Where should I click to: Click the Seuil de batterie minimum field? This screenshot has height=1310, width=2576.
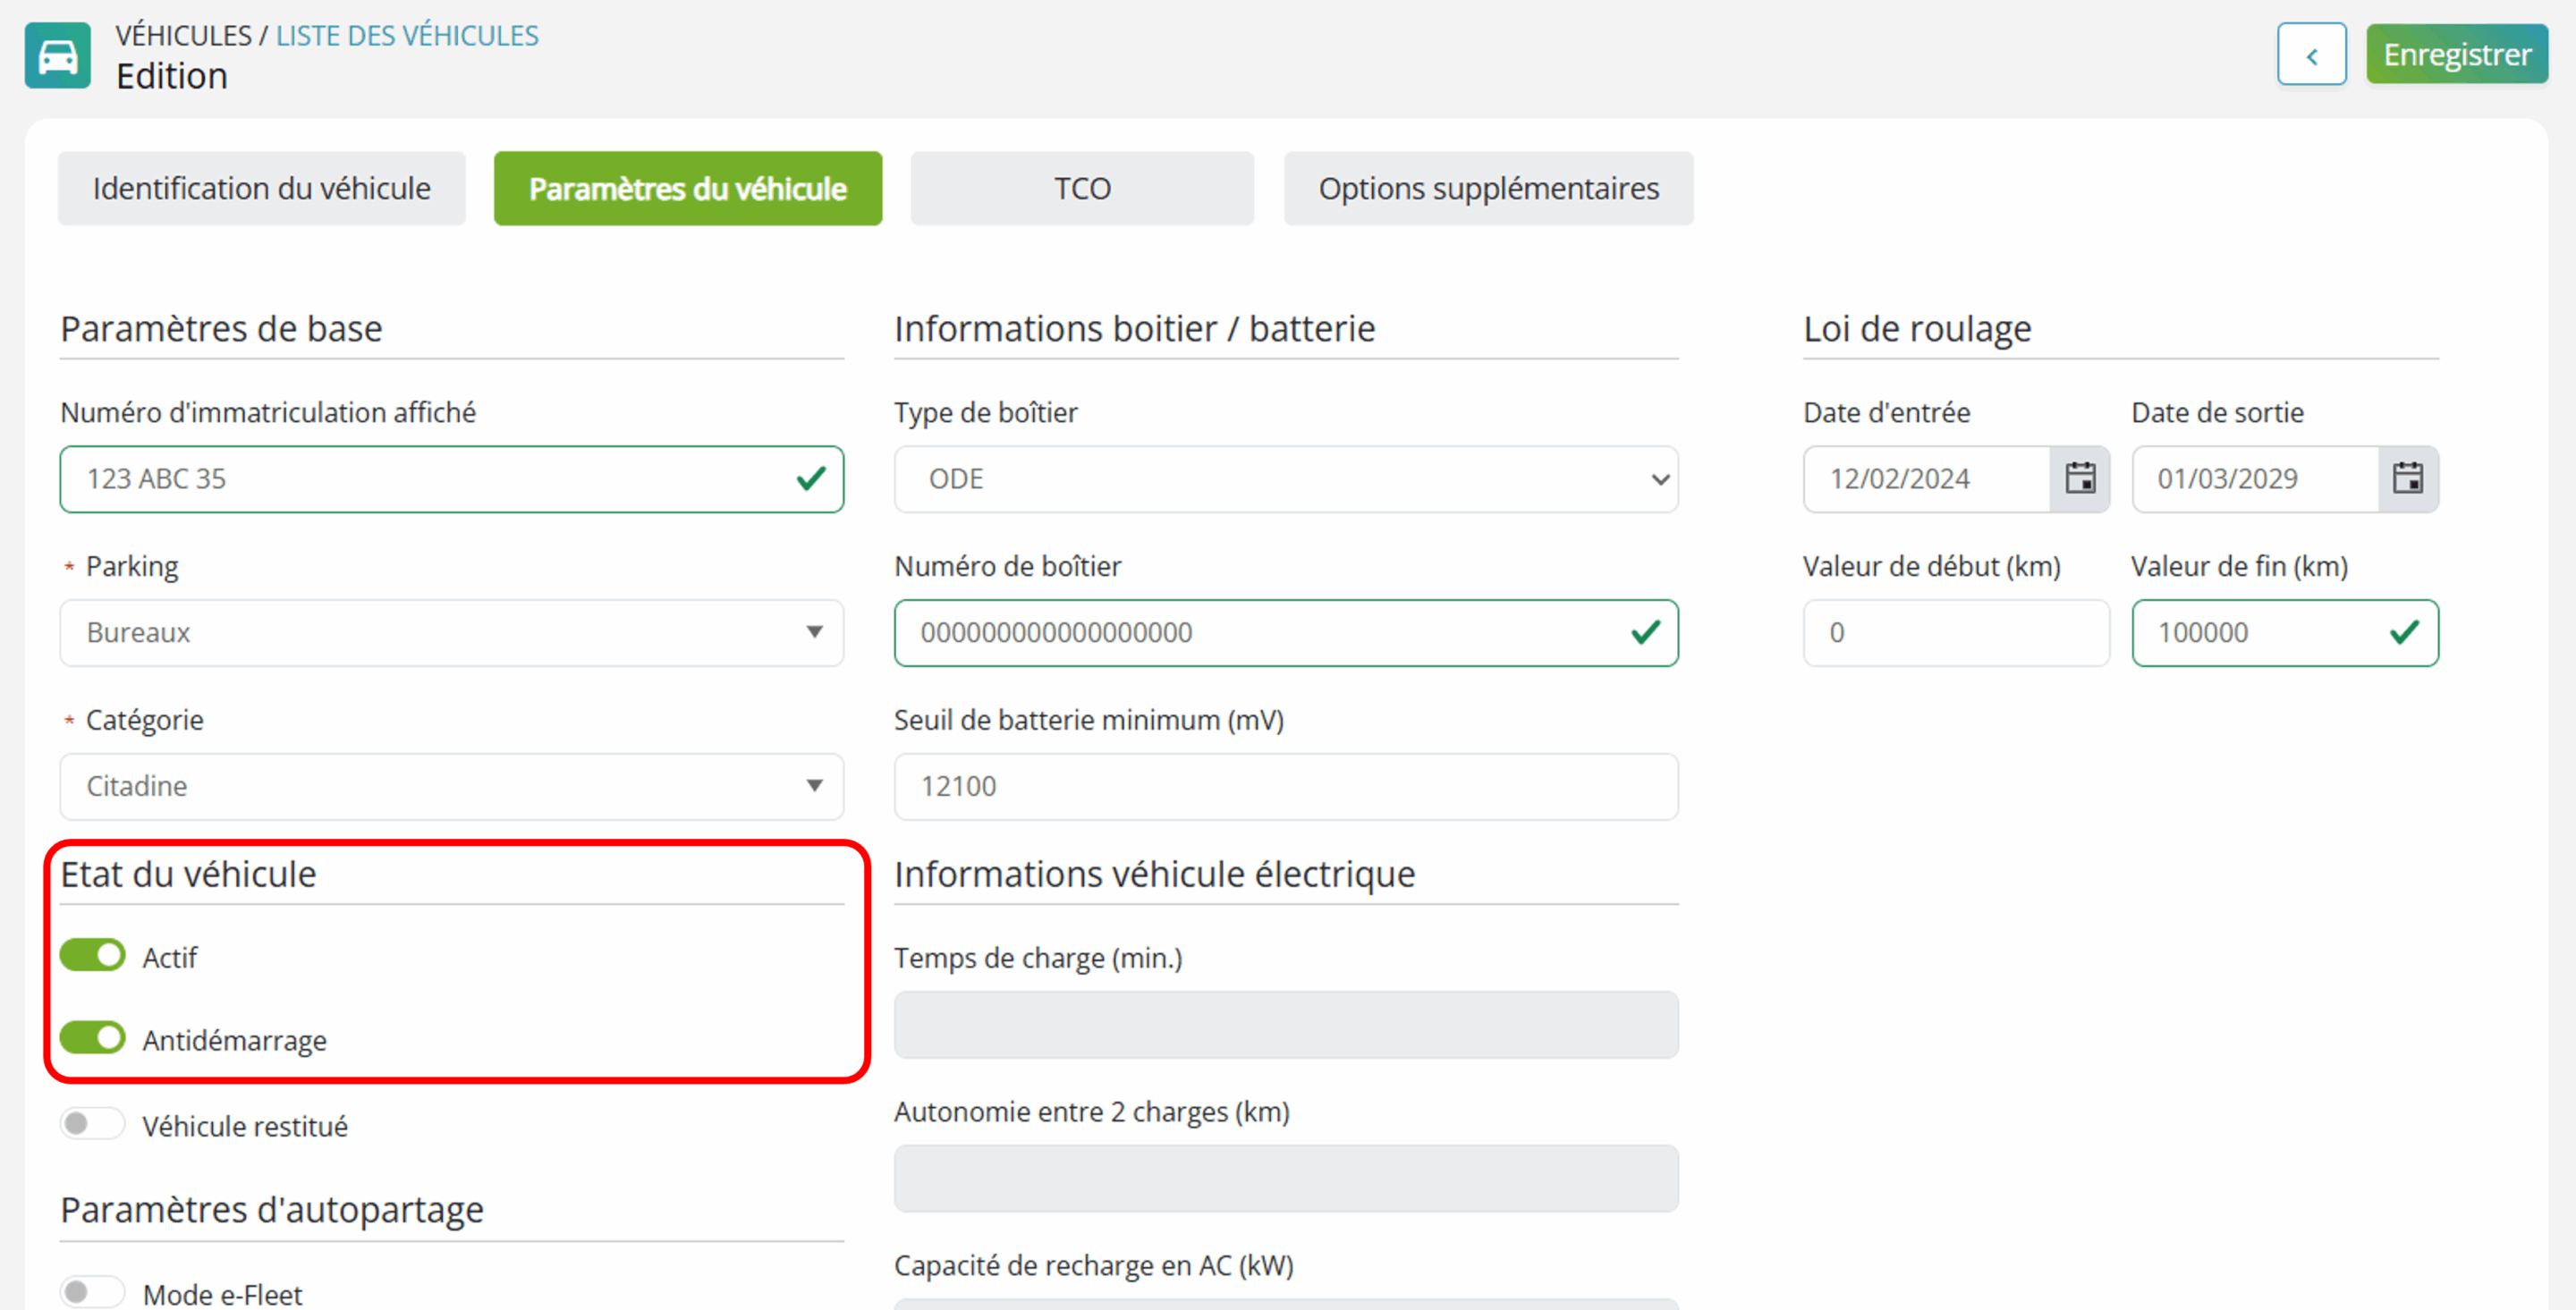pyautogui.click(x=1286, y=787)
